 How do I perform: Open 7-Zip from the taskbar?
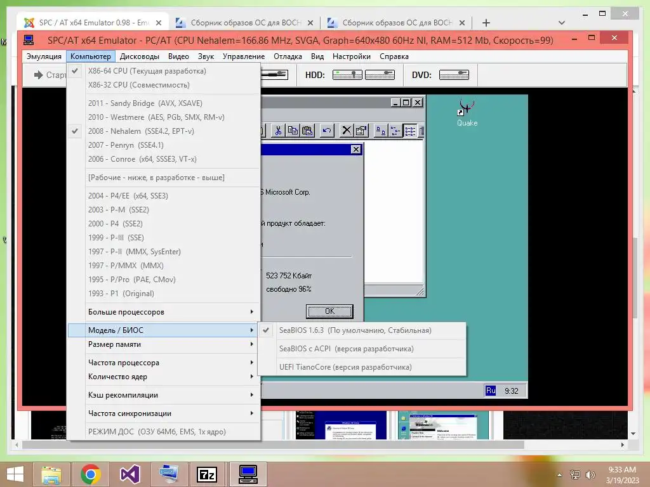(207, 474)
